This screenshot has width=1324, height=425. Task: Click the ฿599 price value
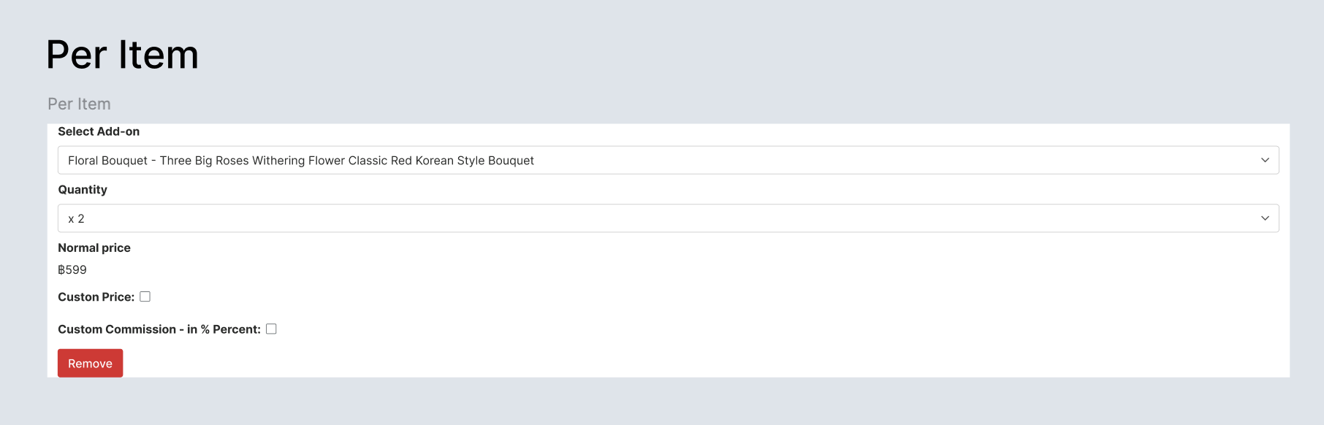(72, 270)
